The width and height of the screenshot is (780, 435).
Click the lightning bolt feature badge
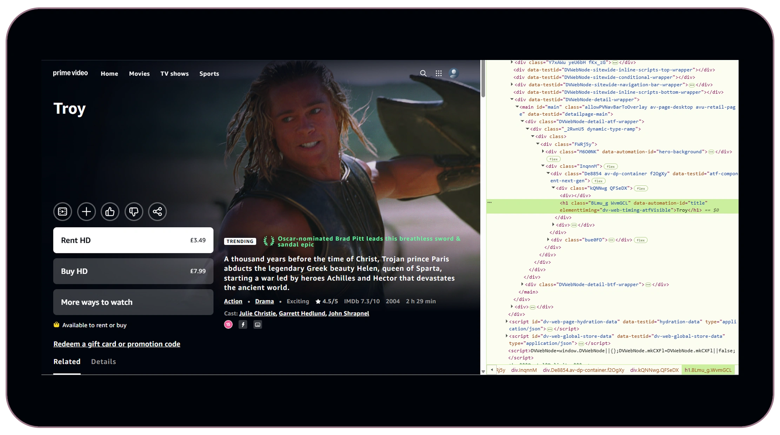pos(243,324)
